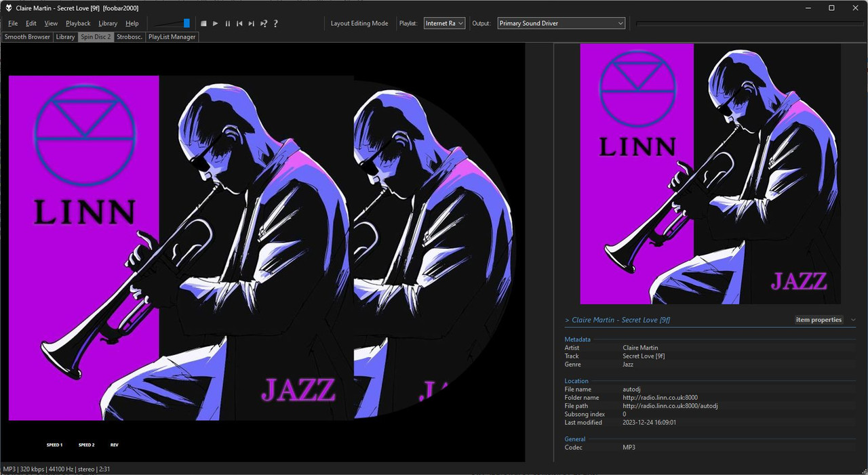Screen dimensions: 868x475
Task: Select the Codec value MP3
Action: pyautogui.click(x=629, y=447)
